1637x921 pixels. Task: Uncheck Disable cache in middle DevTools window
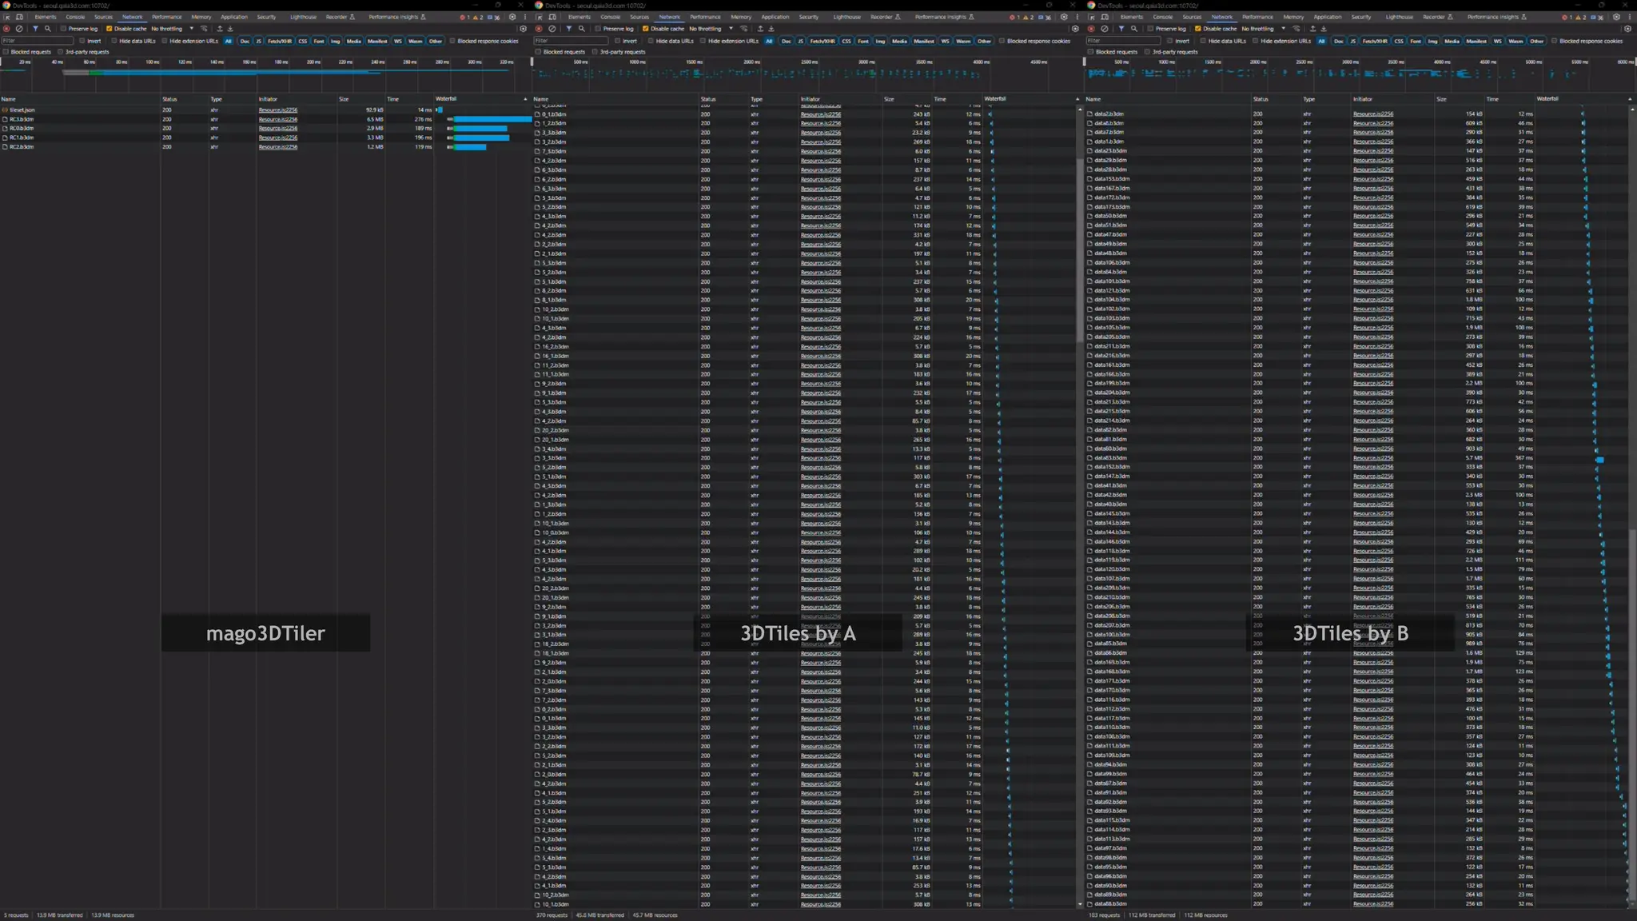coord(646,29)
